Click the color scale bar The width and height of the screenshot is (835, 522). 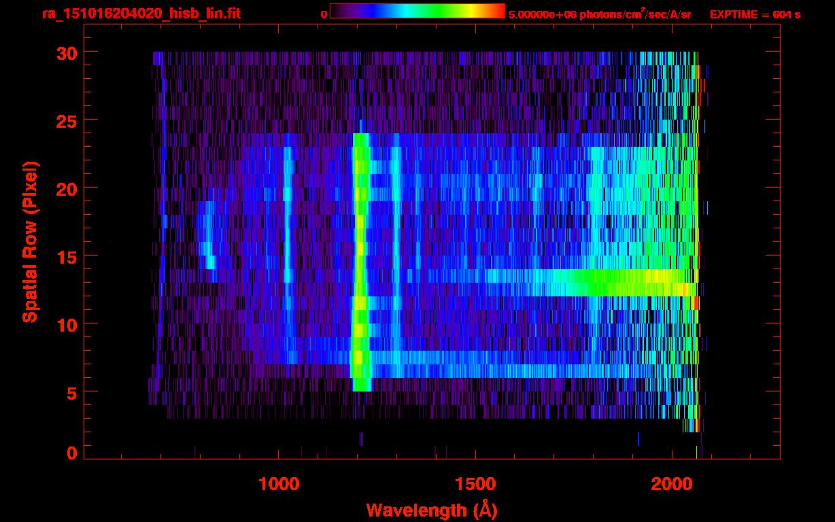click(417, 11)
